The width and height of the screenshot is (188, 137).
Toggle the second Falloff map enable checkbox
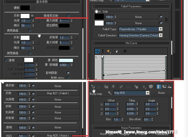click(161, 23)
